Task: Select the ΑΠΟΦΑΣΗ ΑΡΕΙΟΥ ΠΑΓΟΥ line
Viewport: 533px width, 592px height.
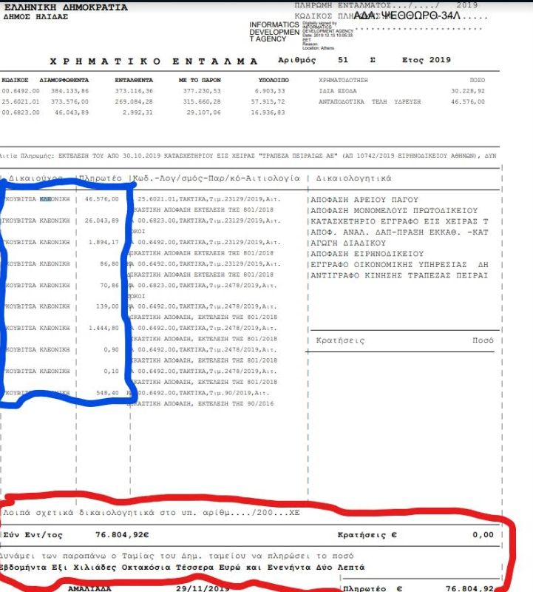Action: tap(361, 200)
